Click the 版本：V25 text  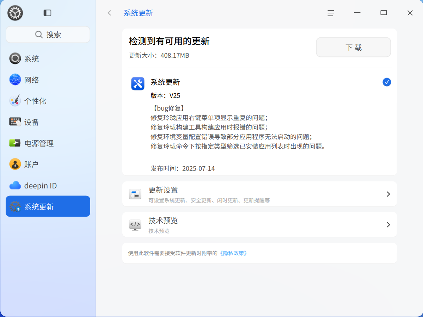coord(165,95)
